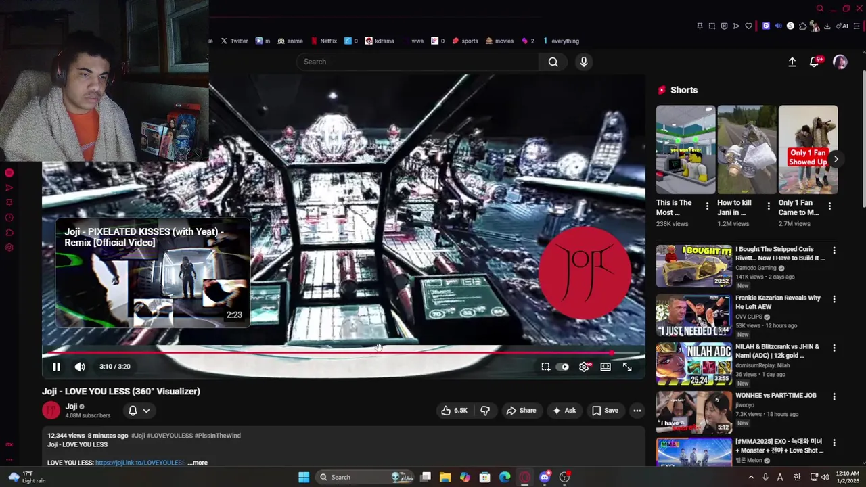Open options for 'How to kill Jani' short
This screenshot has height=487, width=866.
point(768,206)
